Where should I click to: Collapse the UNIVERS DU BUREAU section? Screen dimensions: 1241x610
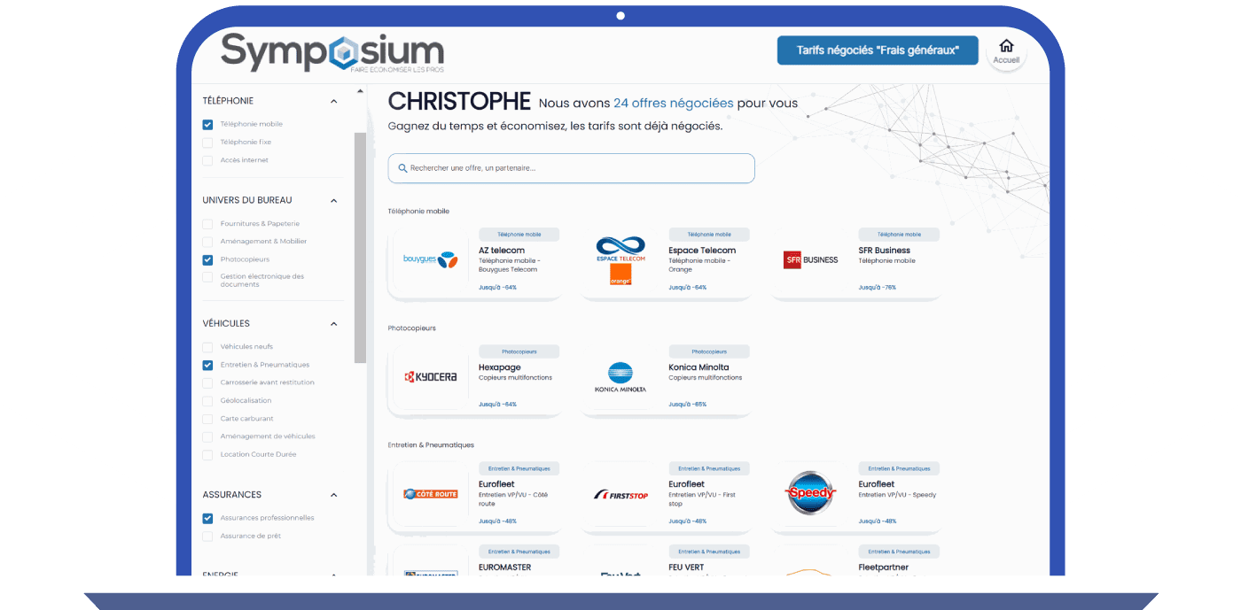point(334,201)
